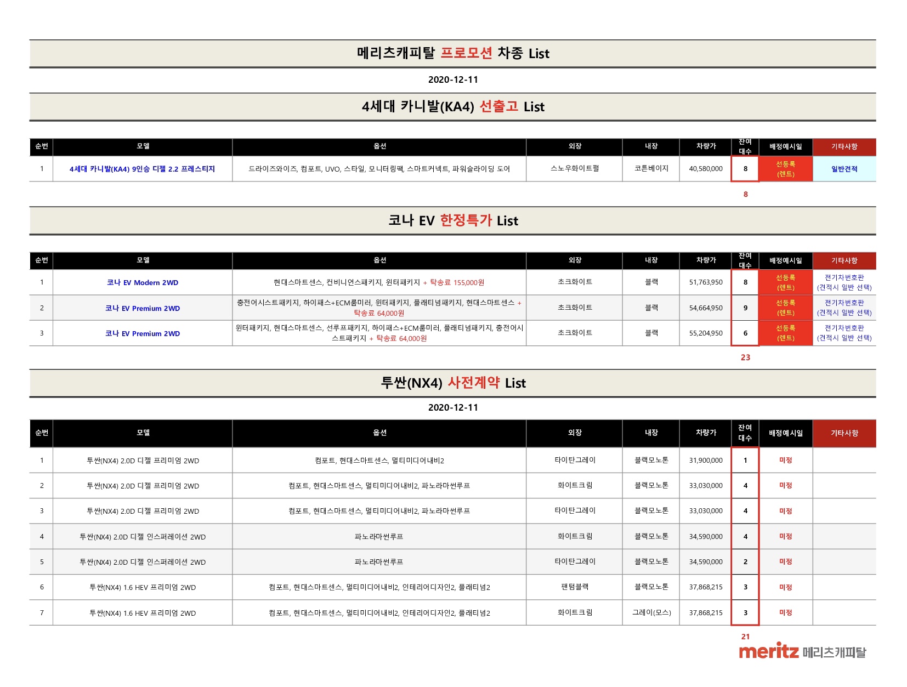The image size is (907, 687).
Task: Click the 투싼(NX4) 사전계약 List heading
Action: 453,383
